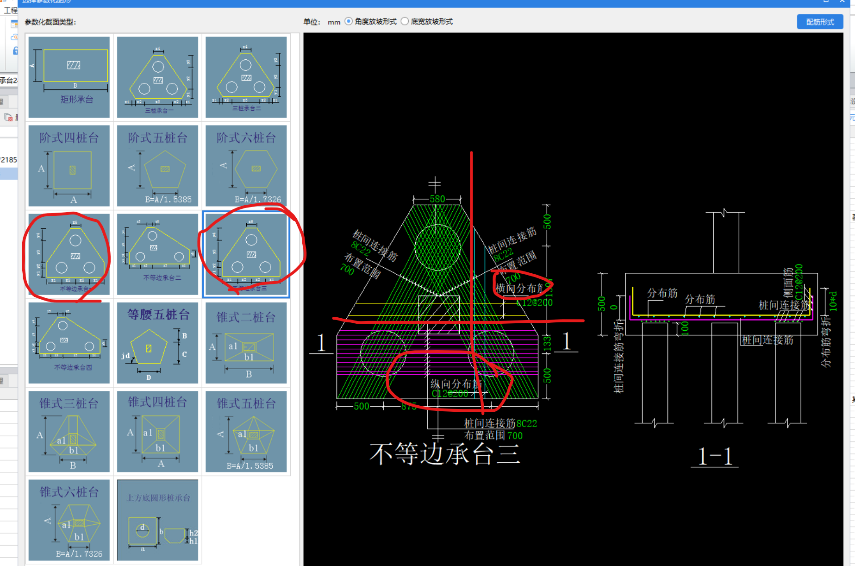Screen dimensions: 855x566
Task: Pick the 不等边承台三 section thumbnail
Action: coord(246,254)
